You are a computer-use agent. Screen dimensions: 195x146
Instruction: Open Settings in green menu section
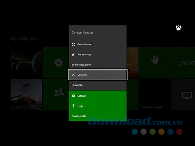point(97,96)
